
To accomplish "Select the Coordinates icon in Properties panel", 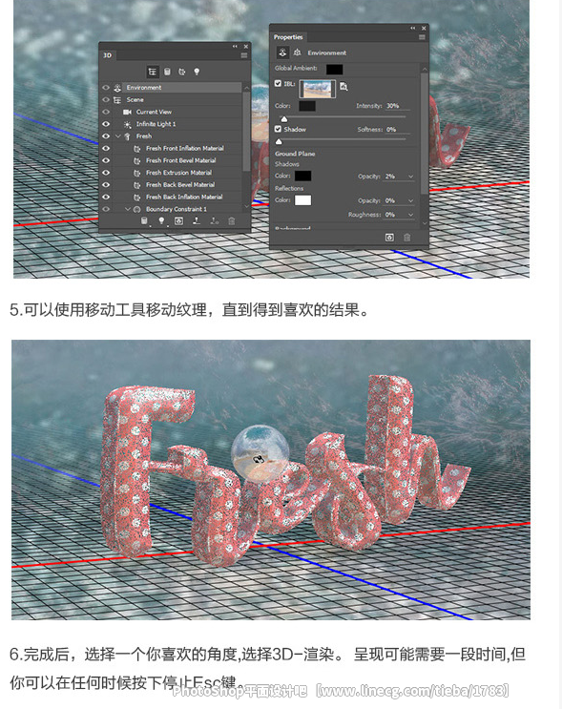I will pyautogui.click(x=297, y=52).
